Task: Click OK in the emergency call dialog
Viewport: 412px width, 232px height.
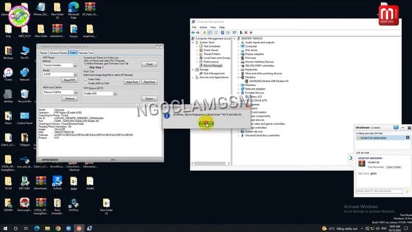Action: click(x=206, y=123)
